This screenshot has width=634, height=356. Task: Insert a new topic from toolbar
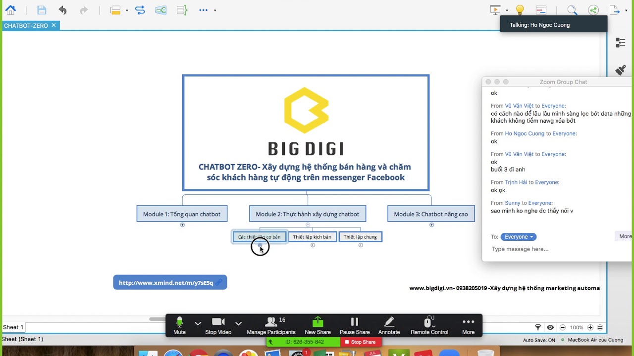click(x=116, y=10)
